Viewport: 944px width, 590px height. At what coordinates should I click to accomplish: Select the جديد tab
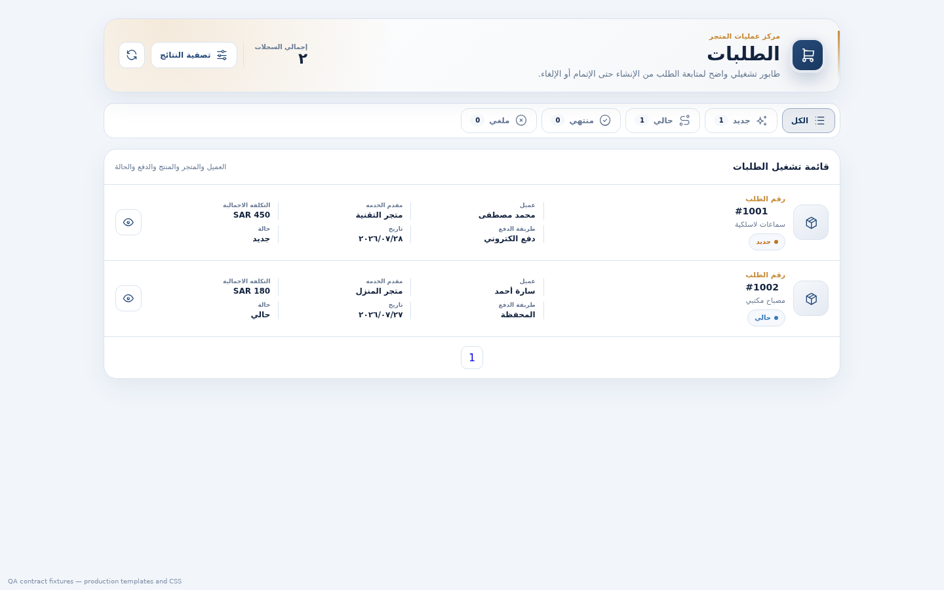(x=741, y=121)
